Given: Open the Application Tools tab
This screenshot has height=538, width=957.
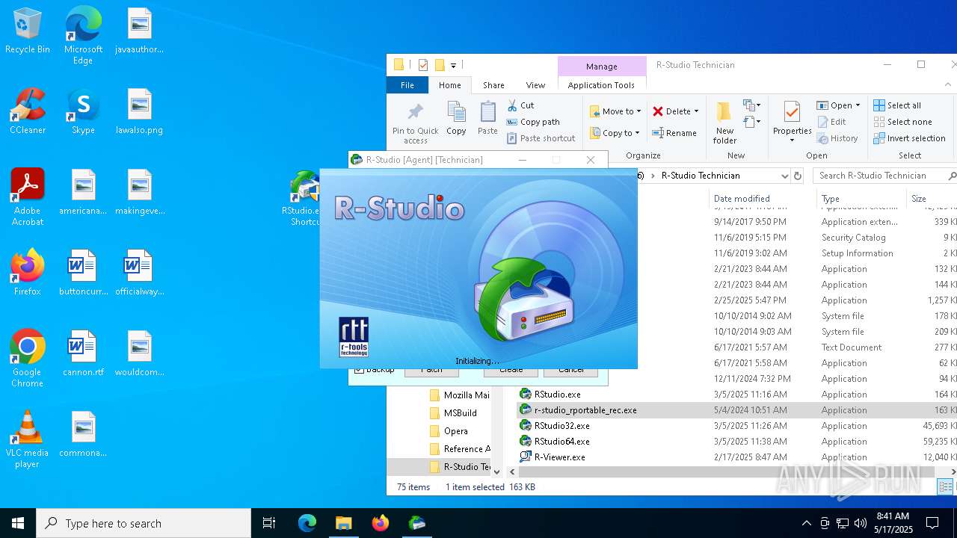Looking at the screenshot, I should 601,85.
